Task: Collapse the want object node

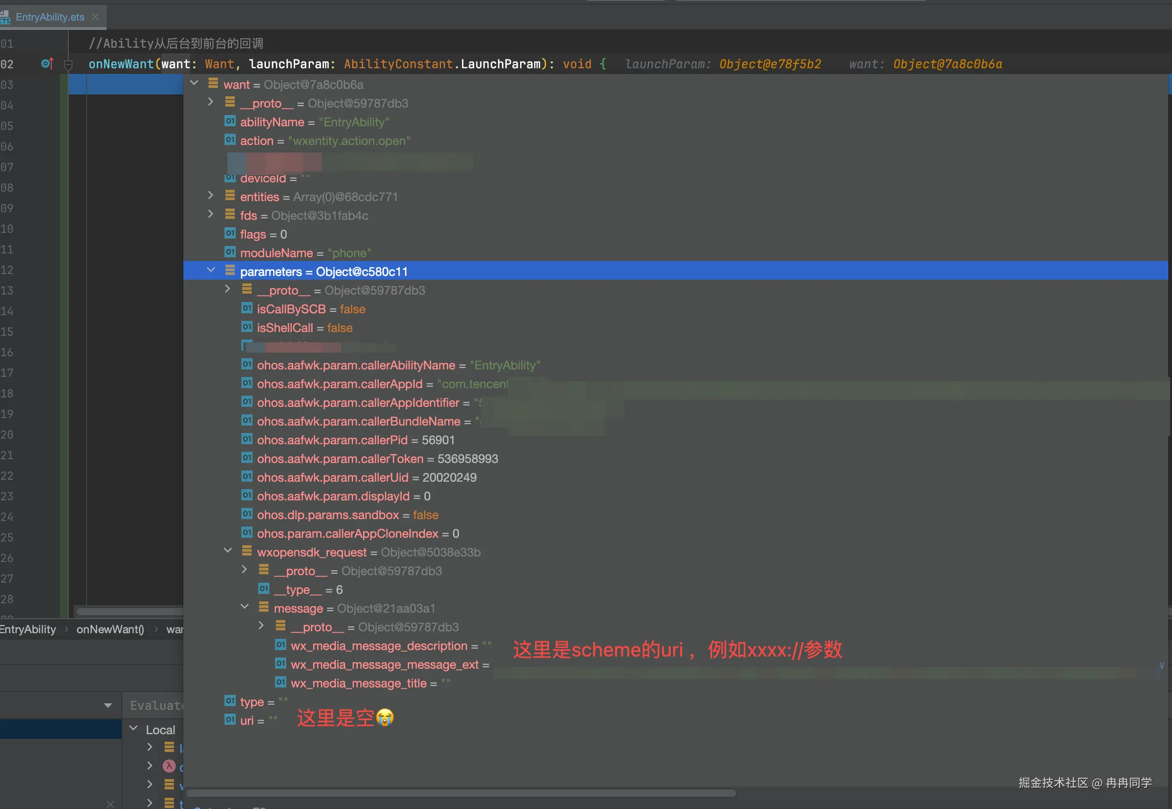Action: 194,83
